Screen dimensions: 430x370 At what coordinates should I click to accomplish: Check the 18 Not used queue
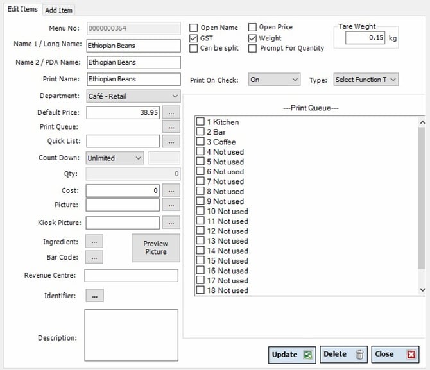pos(200,290)
